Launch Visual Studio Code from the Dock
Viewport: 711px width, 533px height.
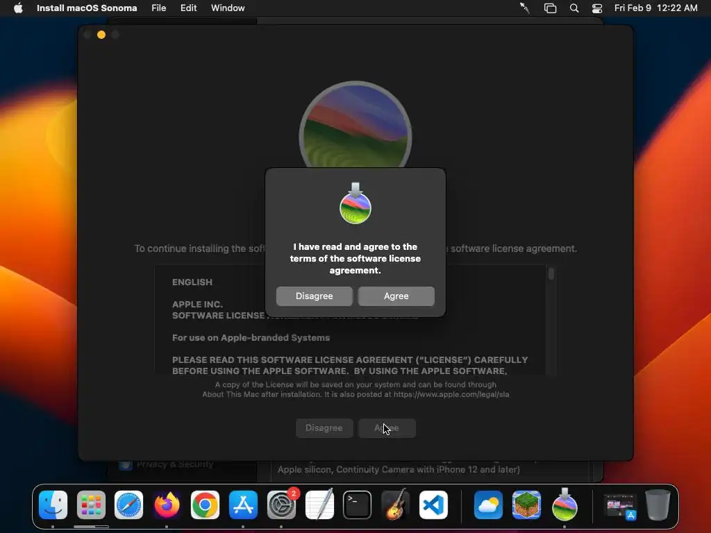click(433, 505)
